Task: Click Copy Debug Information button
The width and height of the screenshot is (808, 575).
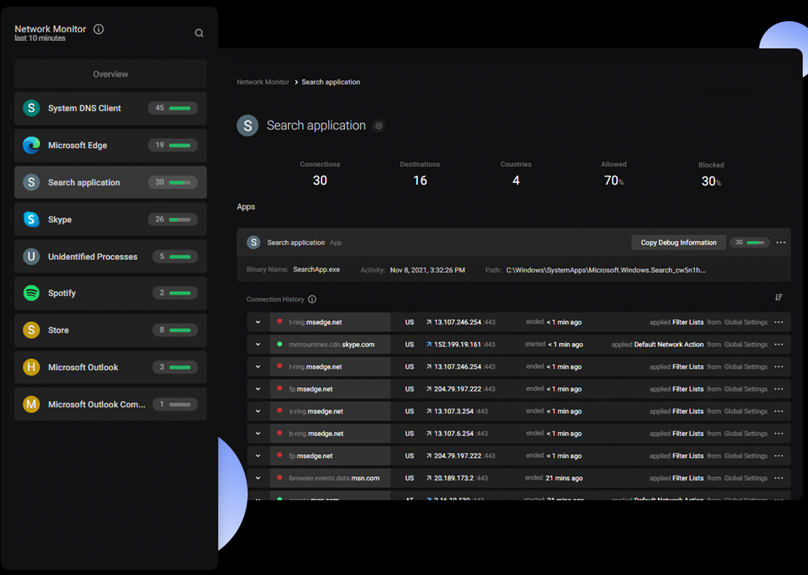Action: (679, 243)
